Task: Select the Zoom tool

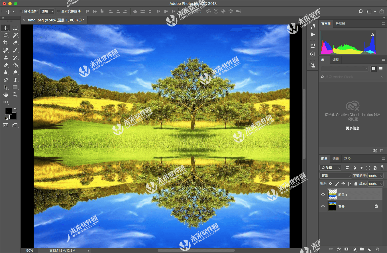Action: pyautogui.click(x=15, y=95)
